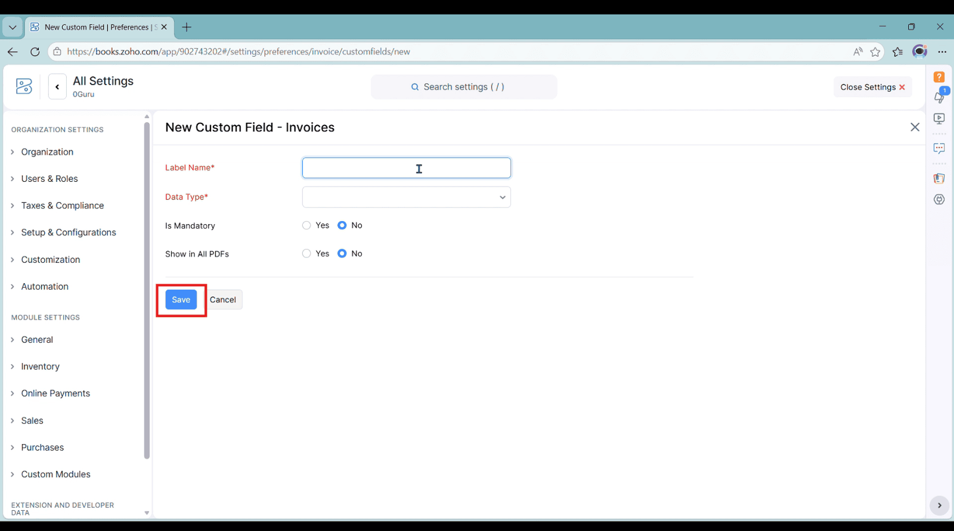Image resolution: width=954 pixels, height=531 pixels.
Task: Click the Zoho Books logo icon
Action: click(24, 86)
